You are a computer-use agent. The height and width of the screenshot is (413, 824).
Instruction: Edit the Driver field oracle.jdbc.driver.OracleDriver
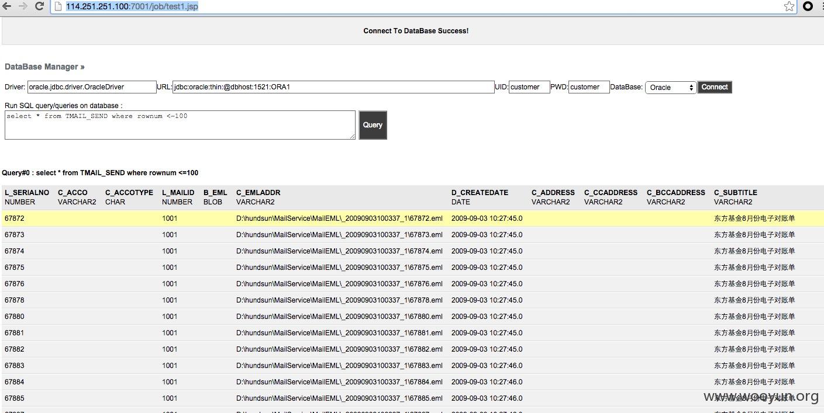pyautogui.click(x=92, y=87)
